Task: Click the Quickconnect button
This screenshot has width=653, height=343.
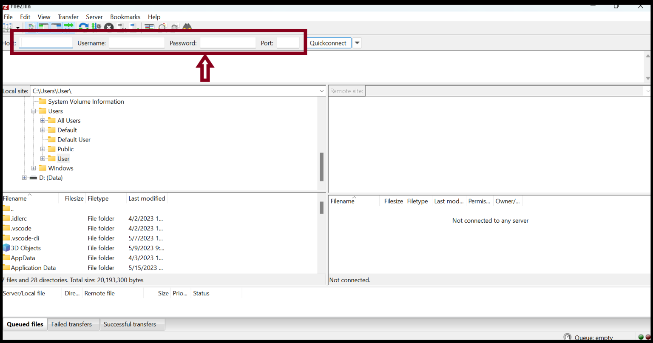Action: pyautogui.click(x=328, y=43)
